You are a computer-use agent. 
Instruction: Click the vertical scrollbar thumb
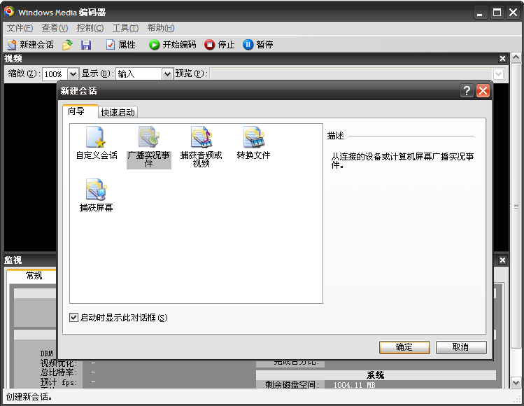point(516,206)
